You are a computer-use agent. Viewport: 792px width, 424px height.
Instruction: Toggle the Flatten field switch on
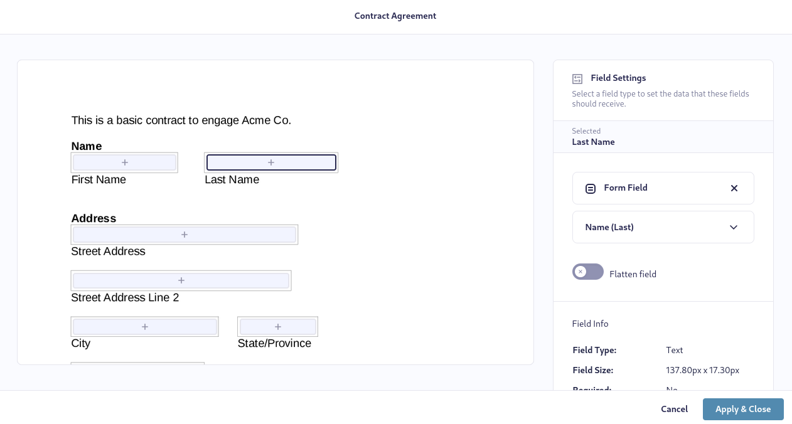pyautogui.click(x=587, y=272)
